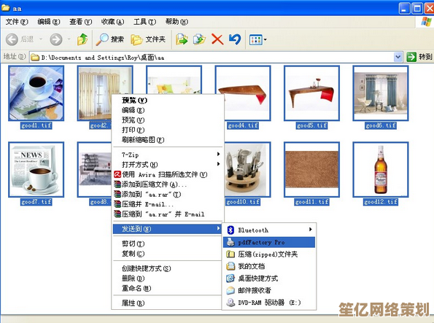Expand the Open With (打开方式) submenu

168,164
